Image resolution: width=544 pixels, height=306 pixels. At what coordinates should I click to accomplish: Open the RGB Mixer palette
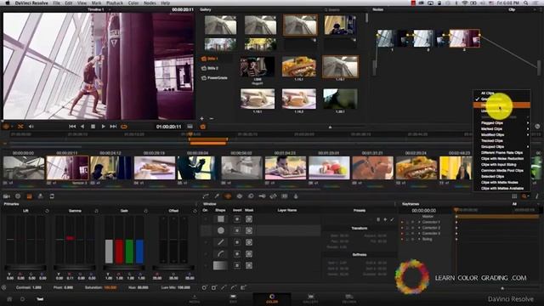tap(40, 196)
